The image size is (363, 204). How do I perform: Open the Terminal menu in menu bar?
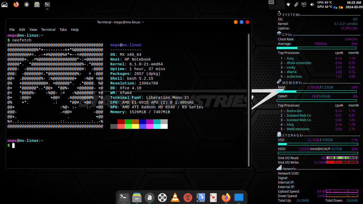pyautogui.click(x=48, y=29)
